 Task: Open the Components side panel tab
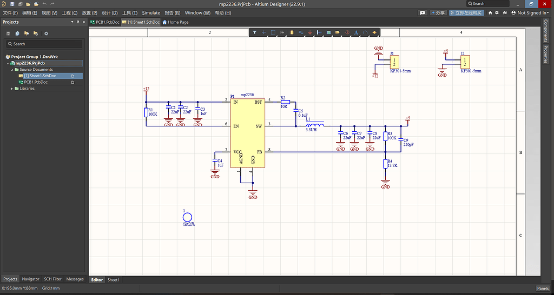coord(545,30)
